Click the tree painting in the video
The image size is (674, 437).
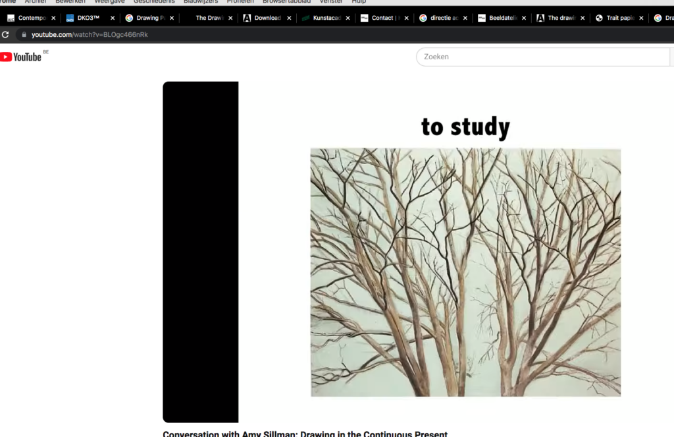465,272
